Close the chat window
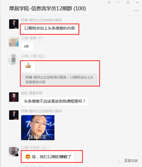Screen dimensions: 142x167 [137, 2]
